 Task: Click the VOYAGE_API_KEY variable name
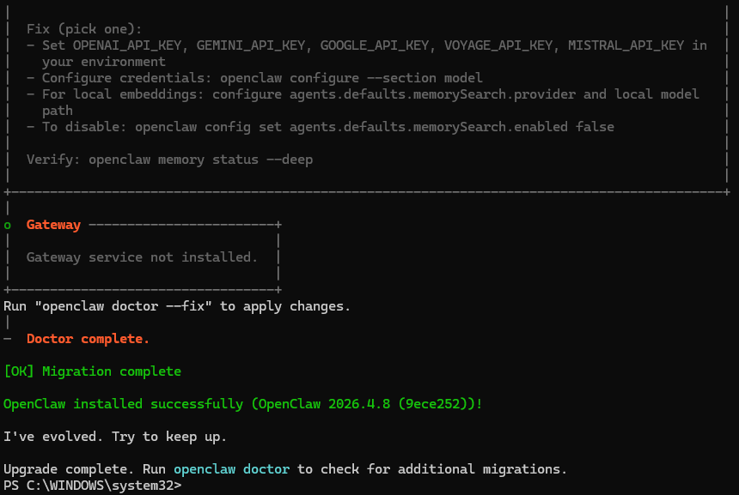(498, 45)
